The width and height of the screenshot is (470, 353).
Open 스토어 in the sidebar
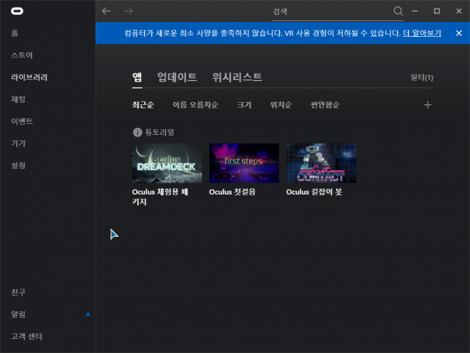pos(22,55)
